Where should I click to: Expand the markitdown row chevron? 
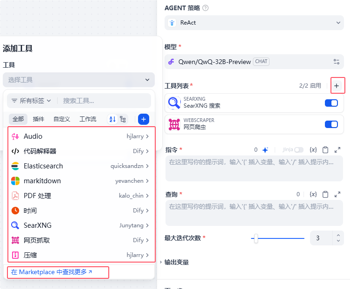coord(147,181)
